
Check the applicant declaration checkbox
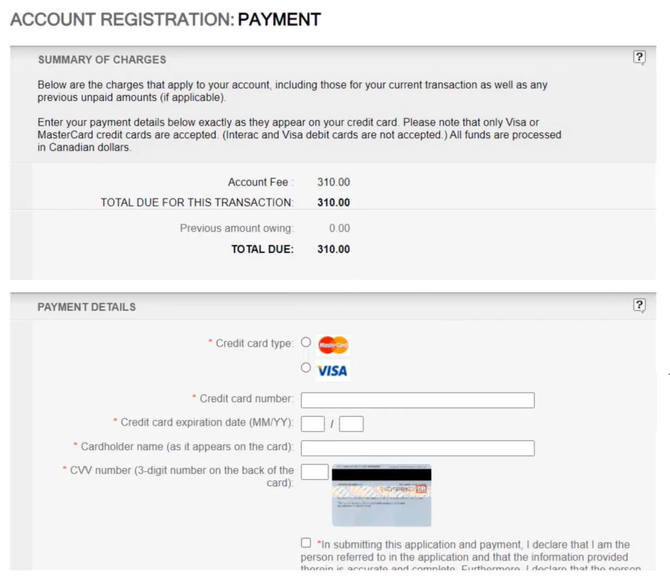[x=306, y=543]
